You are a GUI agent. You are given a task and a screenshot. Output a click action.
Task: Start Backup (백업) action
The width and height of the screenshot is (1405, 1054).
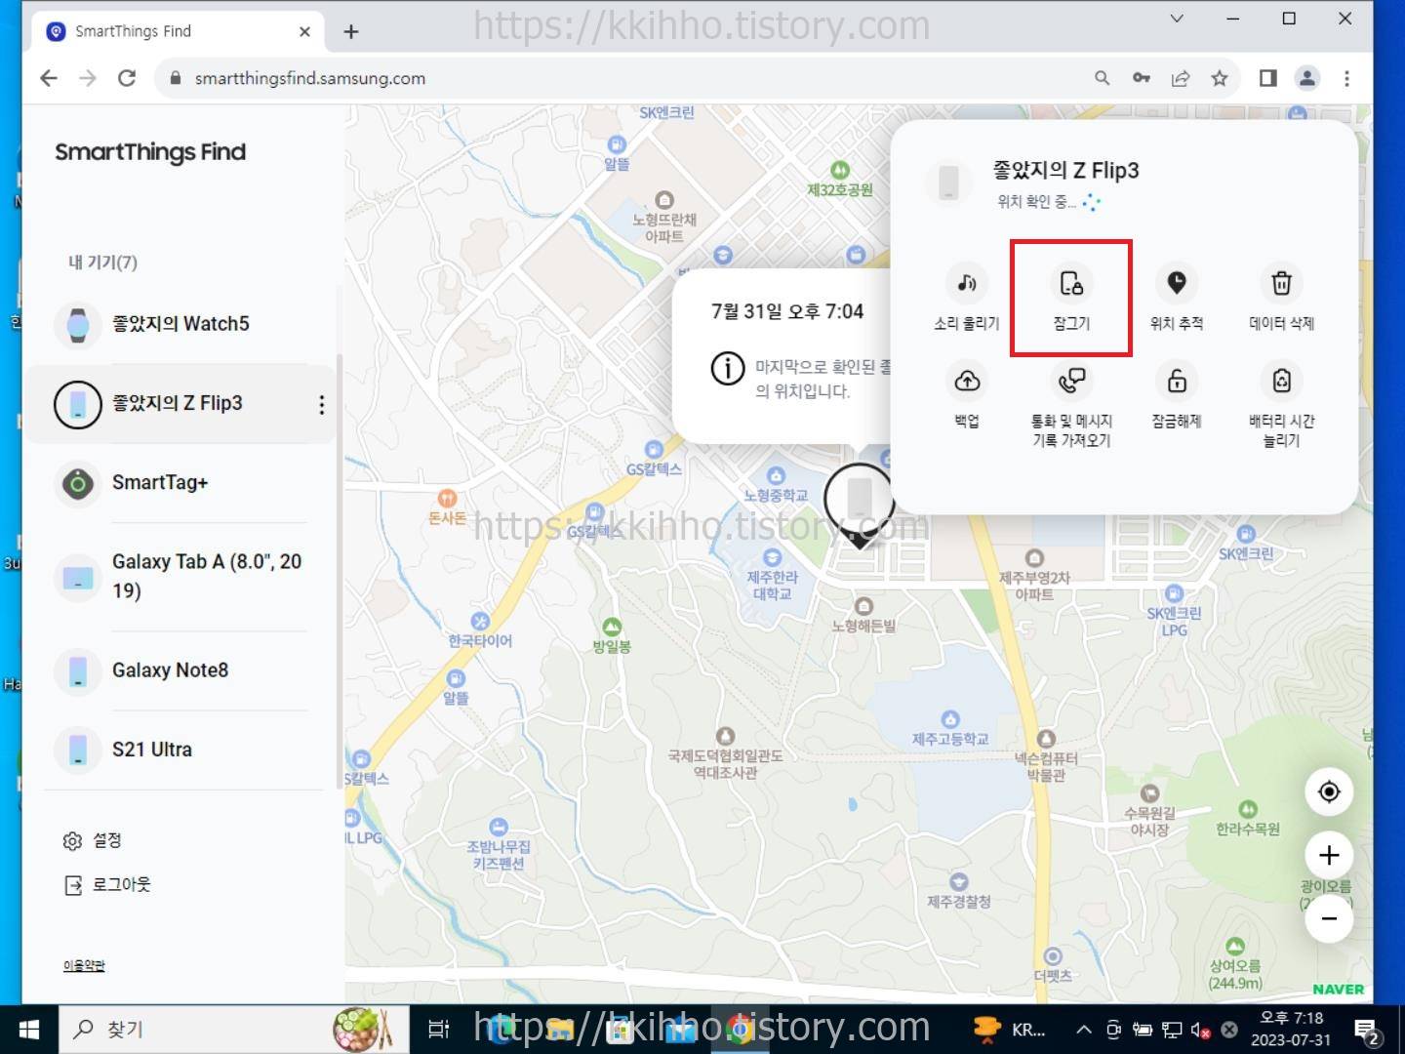(x=966, y=395)
